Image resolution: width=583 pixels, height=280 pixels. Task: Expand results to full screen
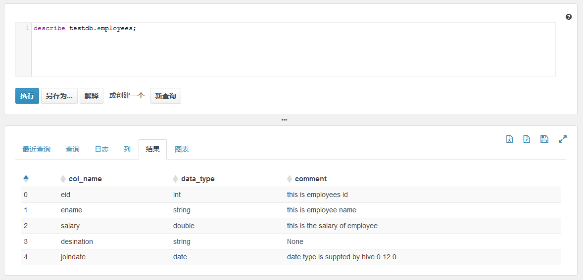pos(563,139)
